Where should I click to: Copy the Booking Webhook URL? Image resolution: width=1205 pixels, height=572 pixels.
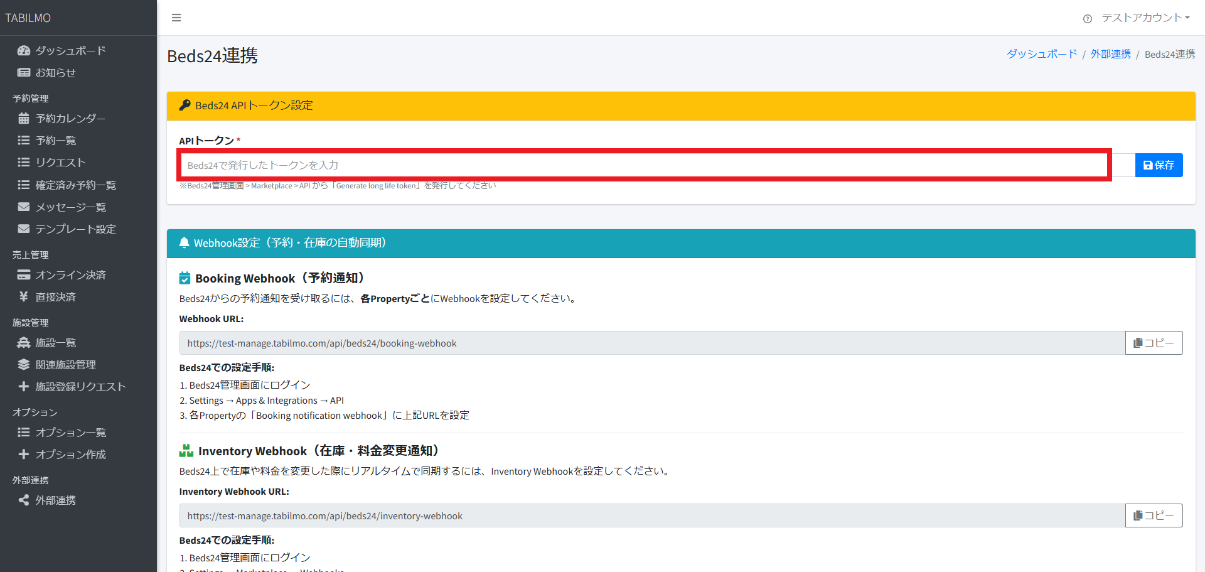coord(1154,343)
